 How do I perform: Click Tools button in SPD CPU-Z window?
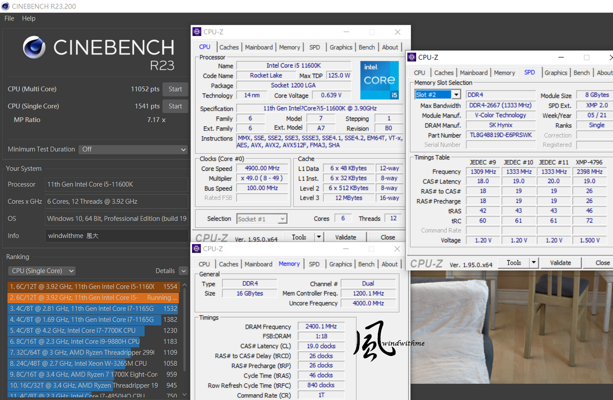(514, 263)
